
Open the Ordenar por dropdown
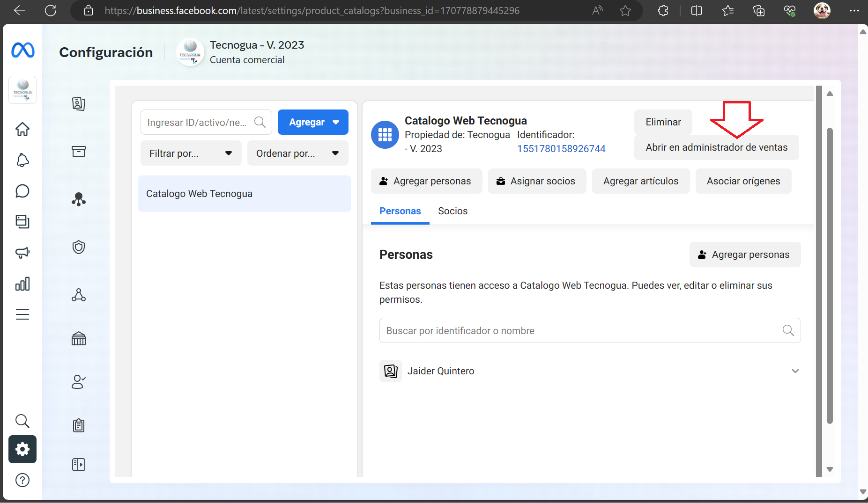click(x=298, y=153)
